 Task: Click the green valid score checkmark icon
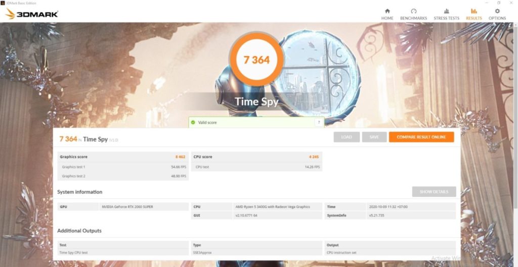[193, 122]
